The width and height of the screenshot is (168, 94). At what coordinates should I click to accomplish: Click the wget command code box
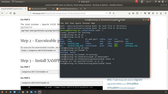[40, 31]
